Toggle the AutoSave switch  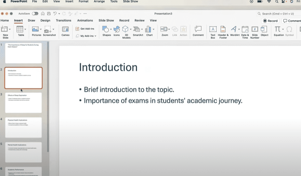click(35, 14)
